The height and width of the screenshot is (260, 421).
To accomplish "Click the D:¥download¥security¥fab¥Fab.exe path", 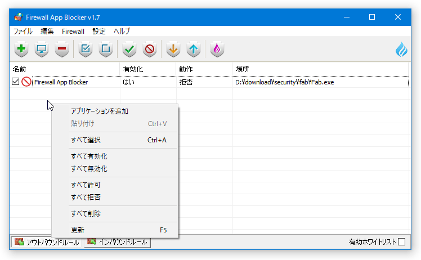I will (285, 82).
